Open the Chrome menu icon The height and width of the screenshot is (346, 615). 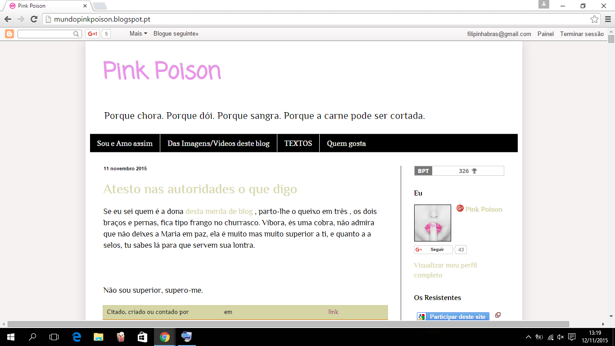(x=607, y=19)
